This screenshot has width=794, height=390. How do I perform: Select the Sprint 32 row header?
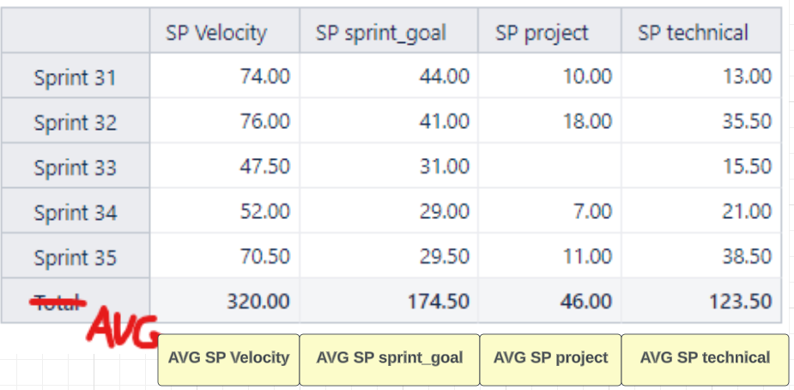coord(76,120)
